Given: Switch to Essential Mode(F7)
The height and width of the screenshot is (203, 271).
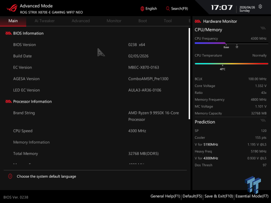Looking at the screenshot, I should point(252,196).
